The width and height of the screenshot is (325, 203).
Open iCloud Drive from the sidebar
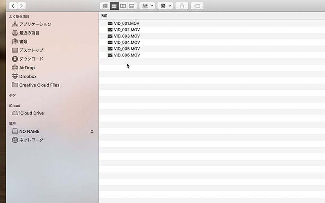[x=31, y=113]
